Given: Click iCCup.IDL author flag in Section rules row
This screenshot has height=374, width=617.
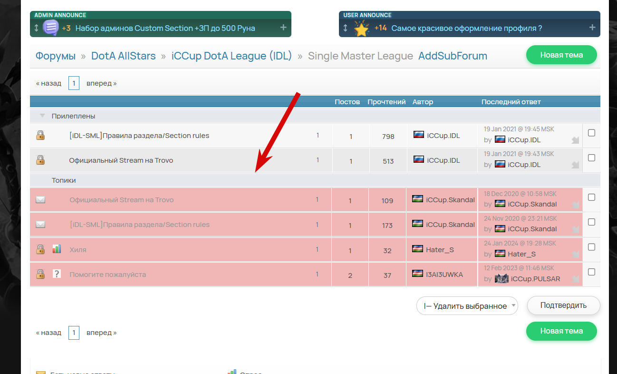Looking at the screenshot, I should (419, 135).
